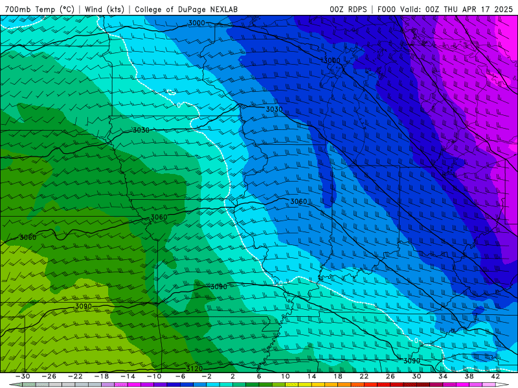Select the 14 degree legend label
This screenshot has height=388, width=518.
(x=311, y=376)
